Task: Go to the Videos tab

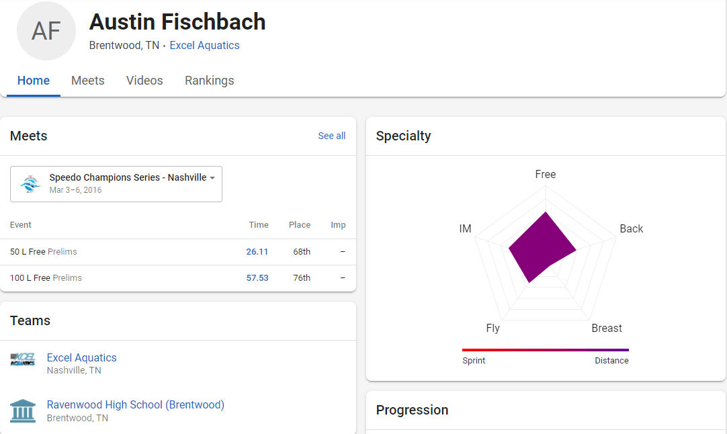Action: click(144, 81)
